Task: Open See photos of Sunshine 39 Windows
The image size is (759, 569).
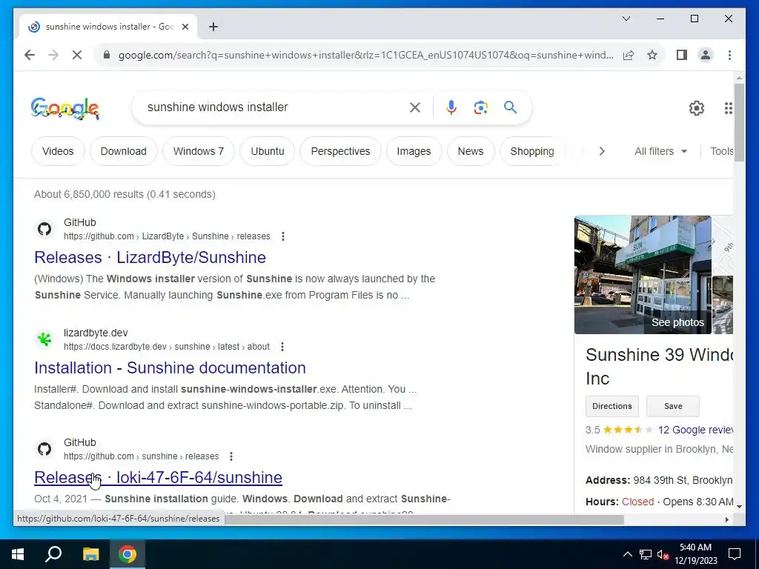Action: 677,323
